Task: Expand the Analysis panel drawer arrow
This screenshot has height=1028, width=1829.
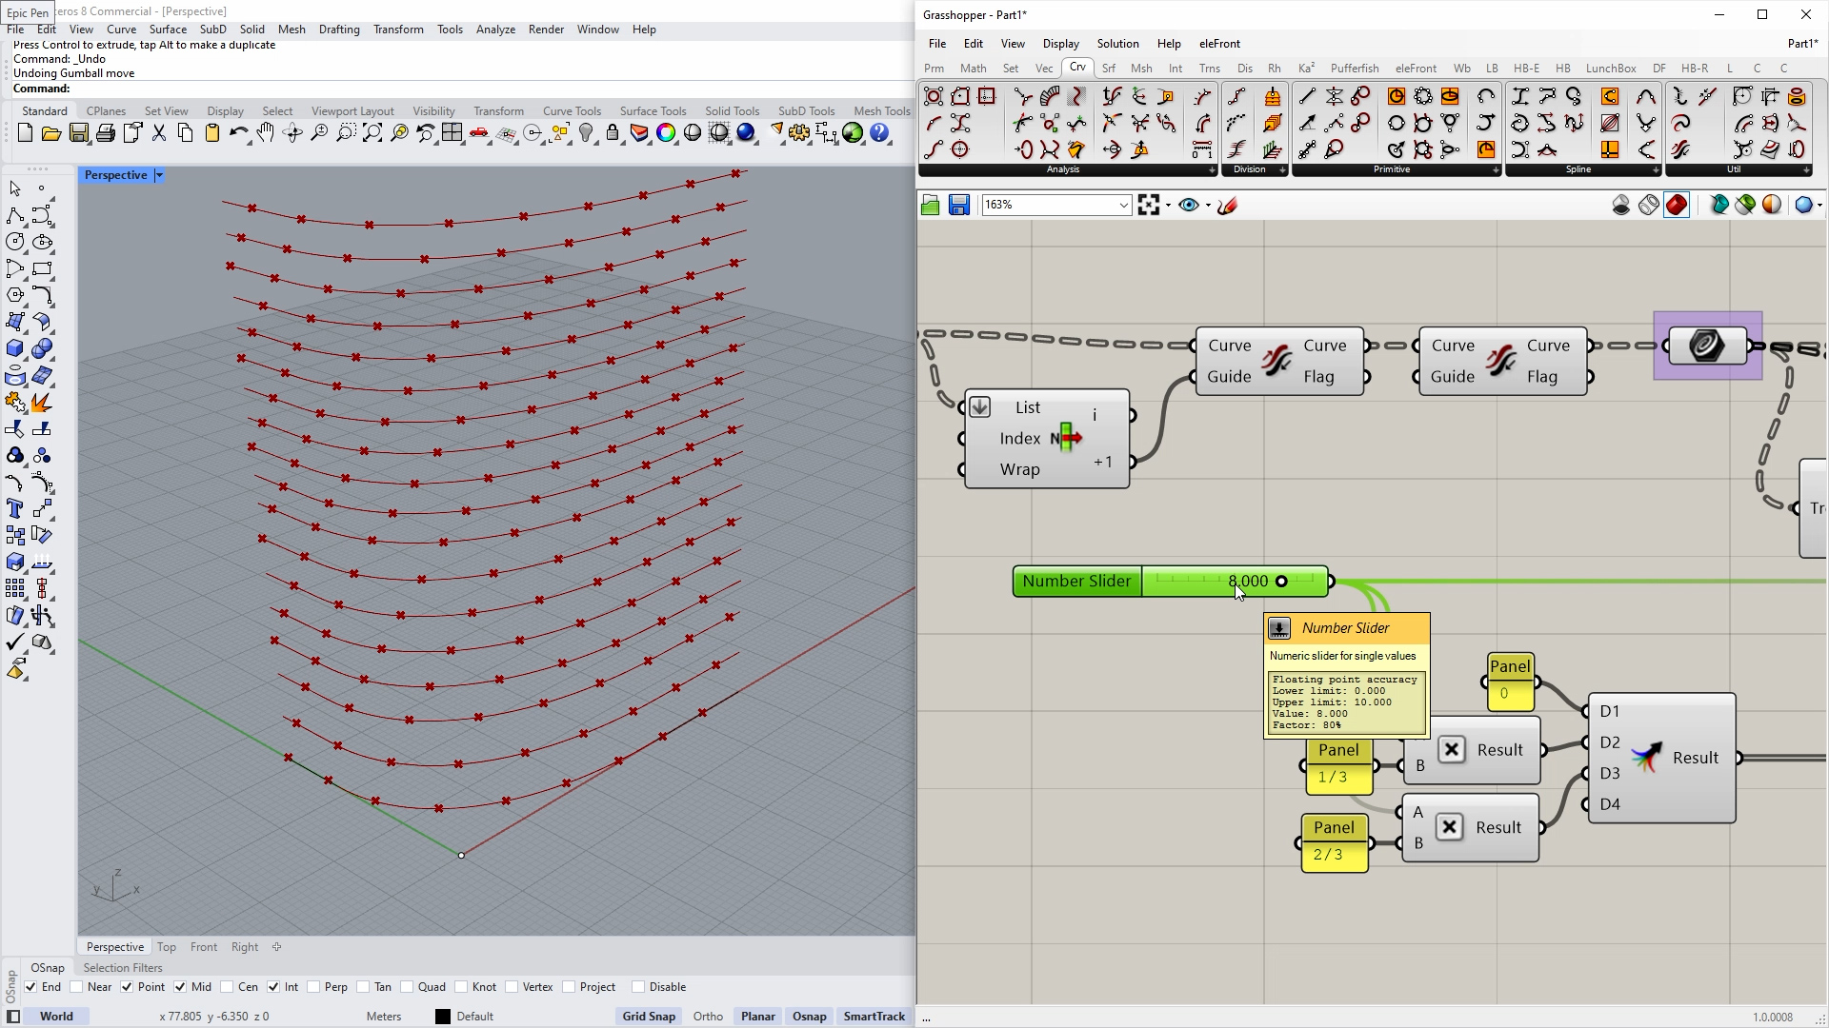Action: tap(1211, 170)
